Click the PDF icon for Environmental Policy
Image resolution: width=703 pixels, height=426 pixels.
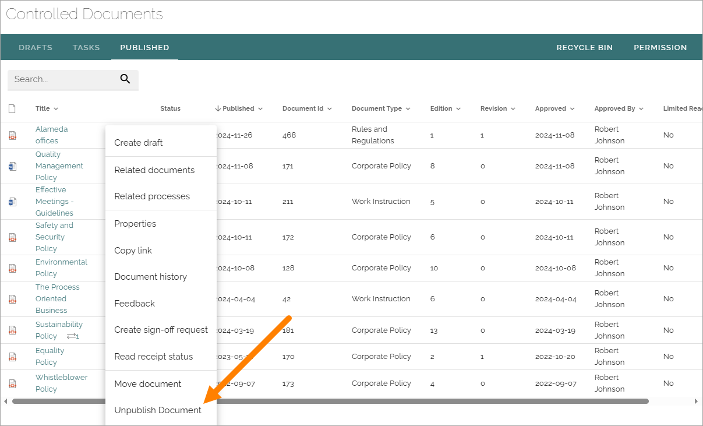point(12,268)
